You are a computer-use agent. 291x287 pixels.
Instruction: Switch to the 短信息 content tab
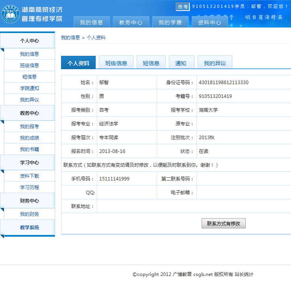coord(151,63)
